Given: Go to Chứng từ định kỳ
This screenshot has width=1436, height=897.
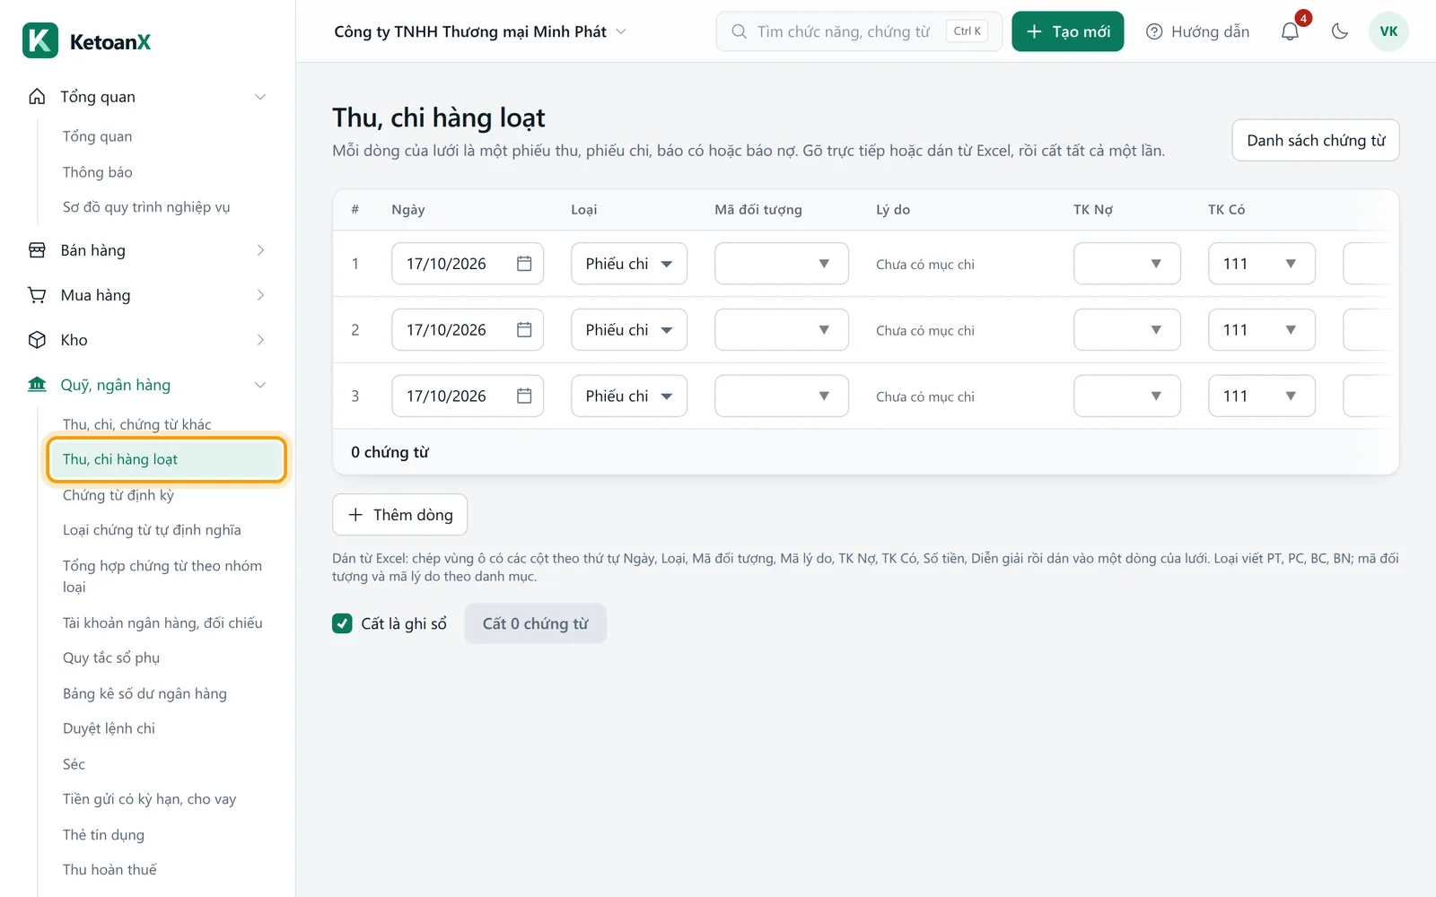Looking at the screenshot, I should [x=118, y=495].
